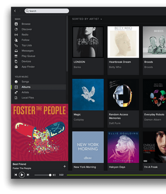
Task: Show your Songs list
Action: click(25, 81)
